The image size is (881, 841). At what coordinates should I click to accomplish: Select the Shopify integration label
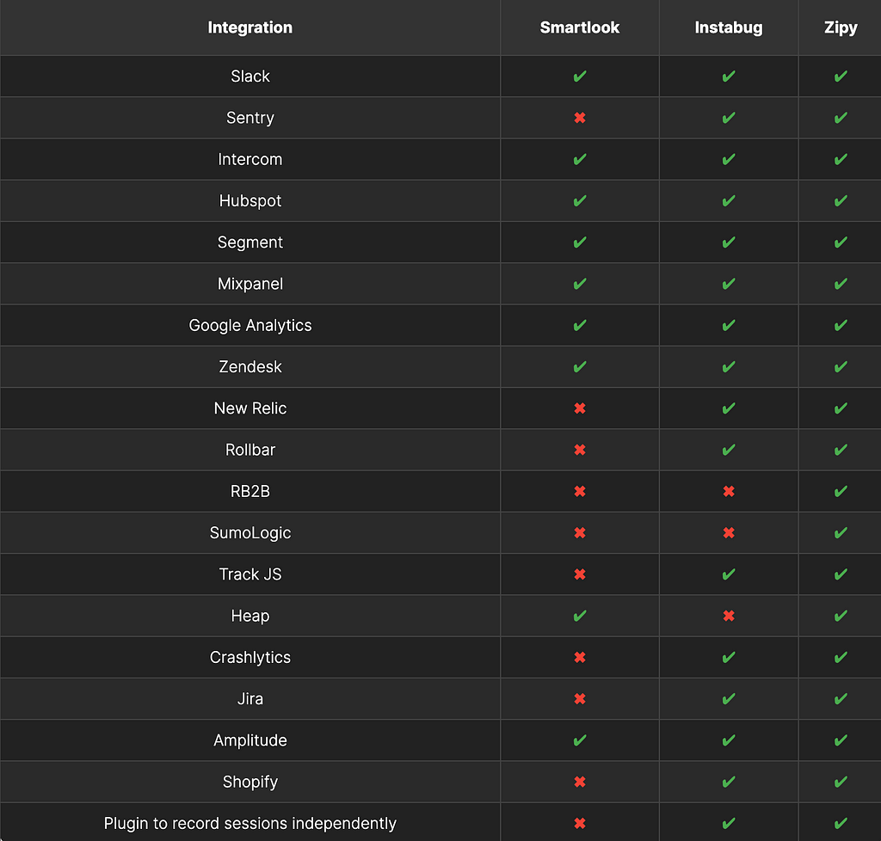(250, 782)
